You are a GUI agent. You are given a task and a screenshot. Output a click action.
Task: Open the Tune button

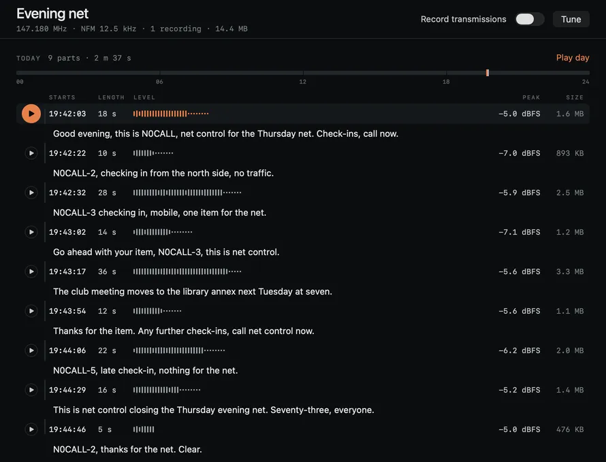click(571, 19)
